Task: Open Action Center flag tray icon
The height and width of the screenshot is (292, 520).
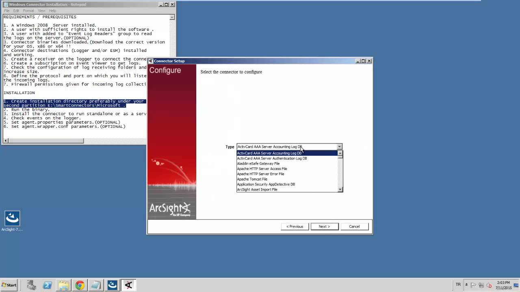Action: [x=474, y=285]
